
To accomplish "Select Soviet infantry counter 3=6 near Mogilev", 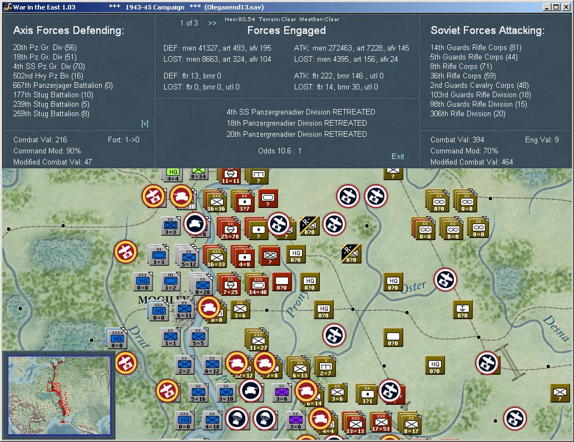I will (x=240, y=310).
